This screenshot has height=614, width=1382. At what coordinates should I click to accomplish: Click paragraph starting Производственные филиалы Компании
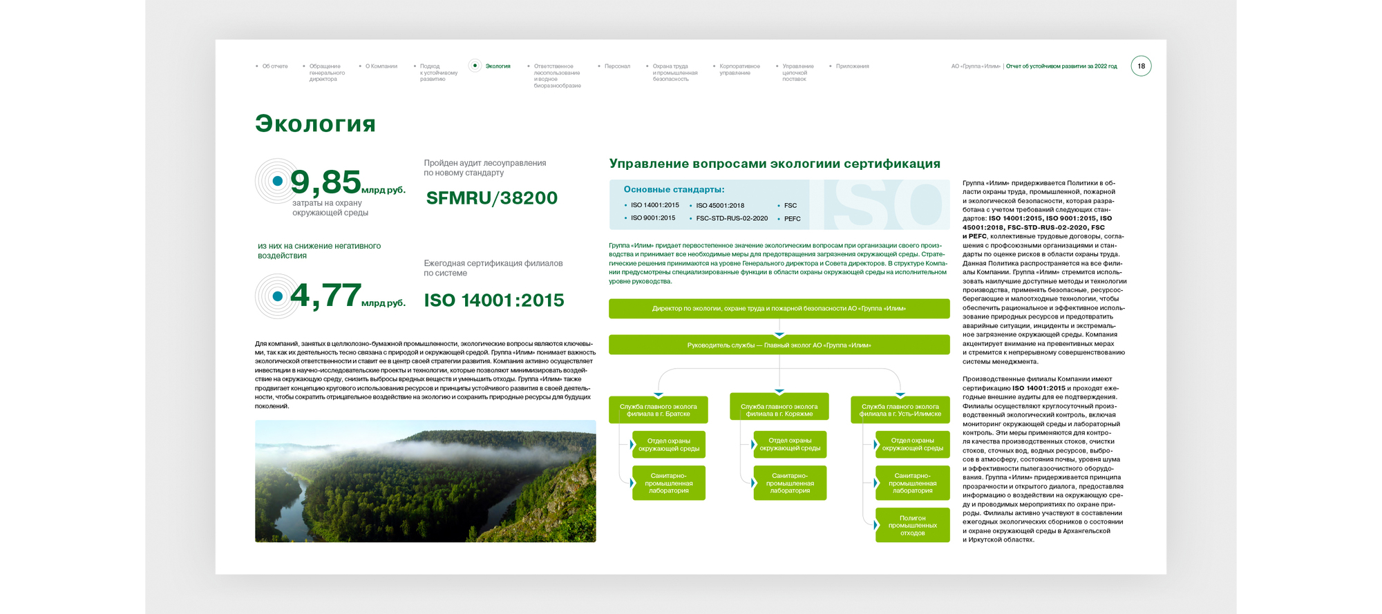point(1043,459)
